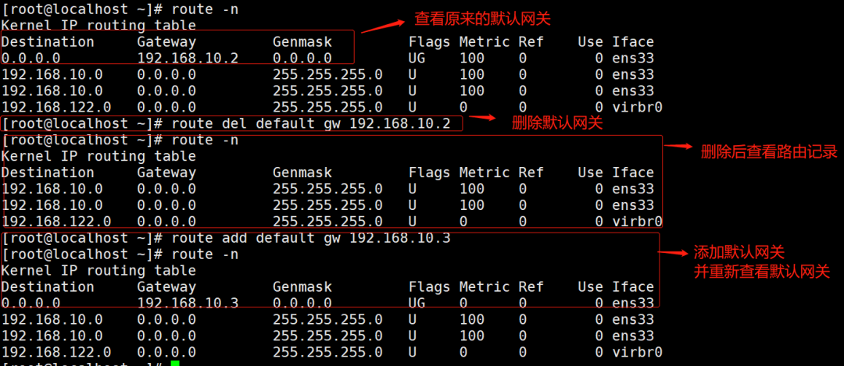Click Flags header above the 192.168.10.3 gateway row
The width and height of the screenshot is (844, 366).
(429, 287)
